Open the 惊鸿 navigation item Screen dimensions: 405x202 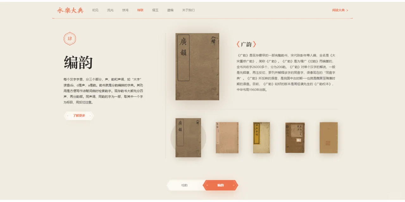[125, 10]
